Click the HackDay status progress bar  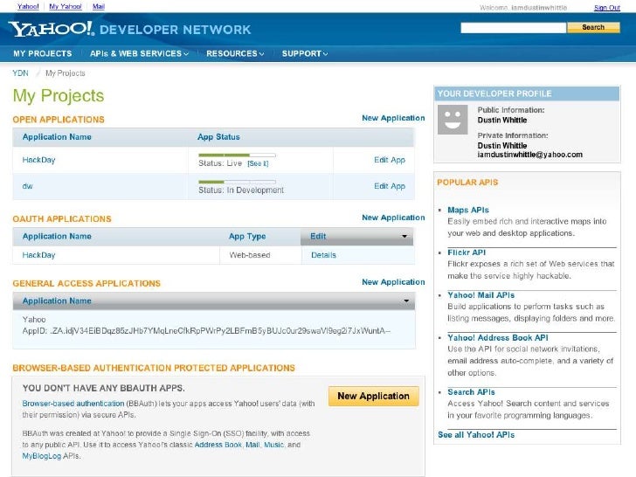[x=237, y=155]
